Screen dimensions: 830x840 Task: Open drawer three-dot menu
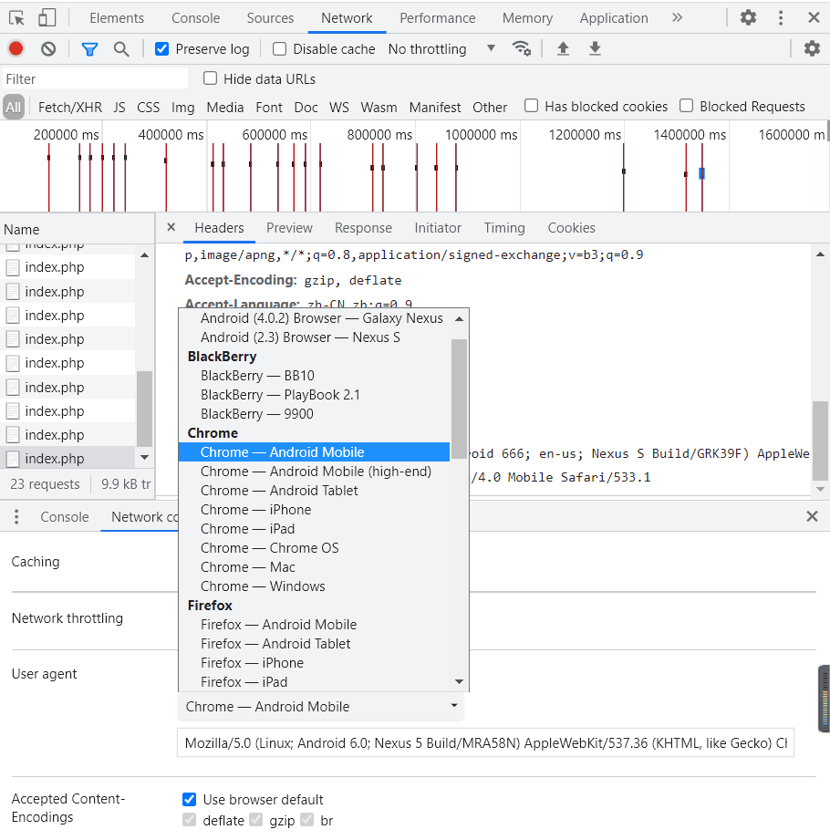pos(16,516)
